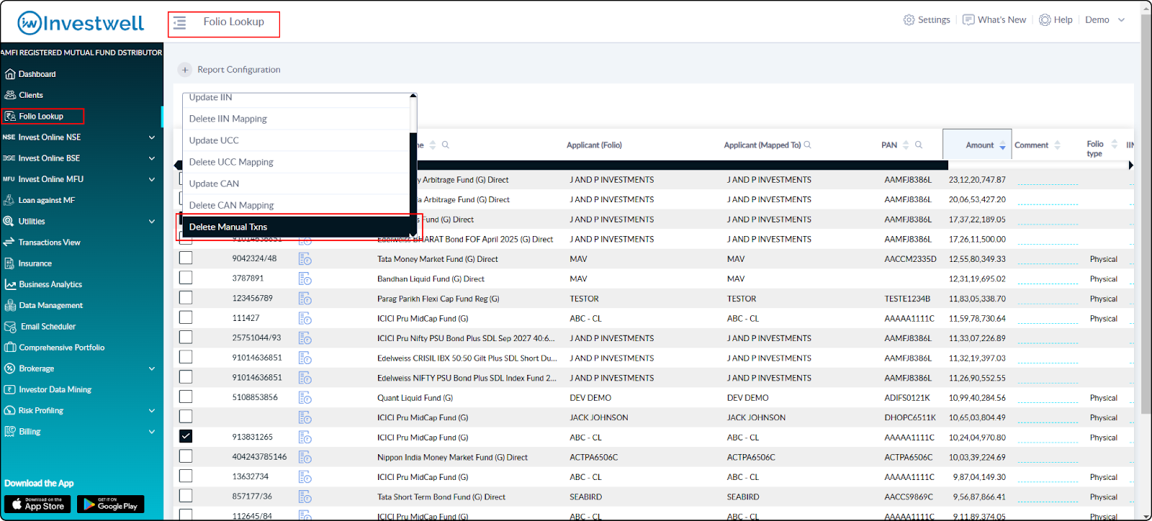Viewport: 1152px width, 521px height.
Task: Select Update CAN option
Action: (x=296, y=184)
